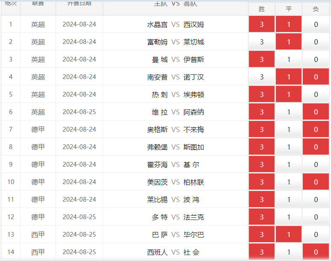Image resolution: width=331 pixels, height=261 pixels.
Task: Select draw (1) for 维拉 VS 阿森纳
Action: pos(289,112)
